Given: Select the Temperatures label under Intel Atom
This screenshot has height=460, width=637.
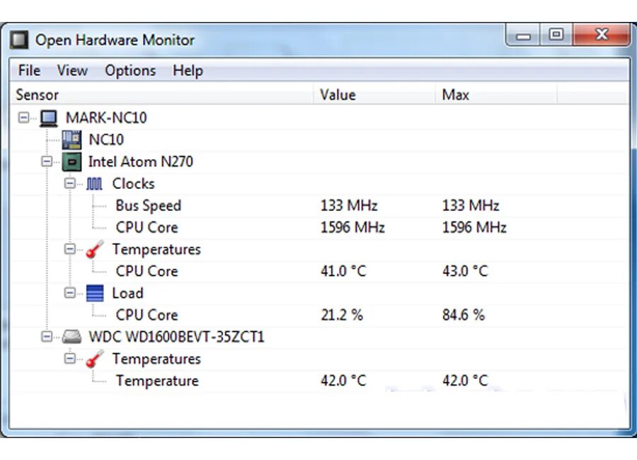Looking at the screenshot, I should point(156,250).
